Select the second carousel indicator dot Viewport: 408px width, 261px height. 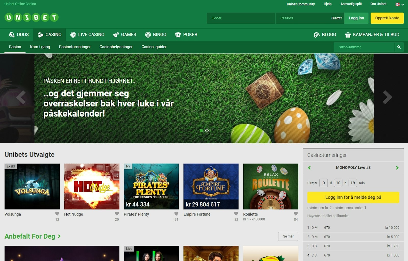coord(207,130)
